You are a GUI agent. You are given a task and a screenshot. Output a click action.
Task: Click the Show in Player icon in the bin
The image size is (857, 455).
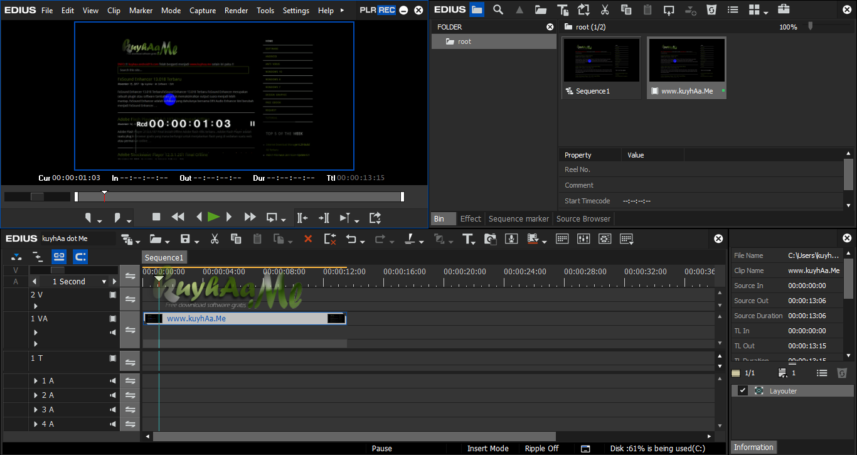(x=669, y=9)
